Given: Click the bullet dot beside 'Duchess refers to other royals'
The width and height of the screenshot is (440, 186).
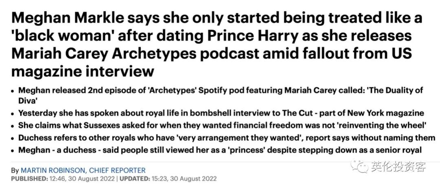Looking at the screenshot, I should [13, 139].
